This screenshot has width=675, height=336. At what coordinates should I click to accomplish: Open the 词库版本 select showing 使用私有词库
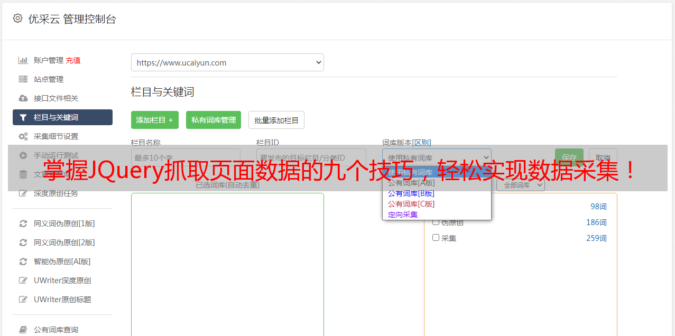pos(437,157)
